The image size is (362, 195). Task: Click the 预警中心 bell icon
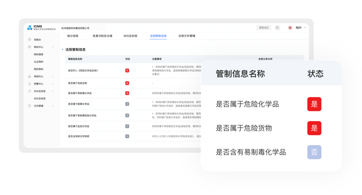29,84
